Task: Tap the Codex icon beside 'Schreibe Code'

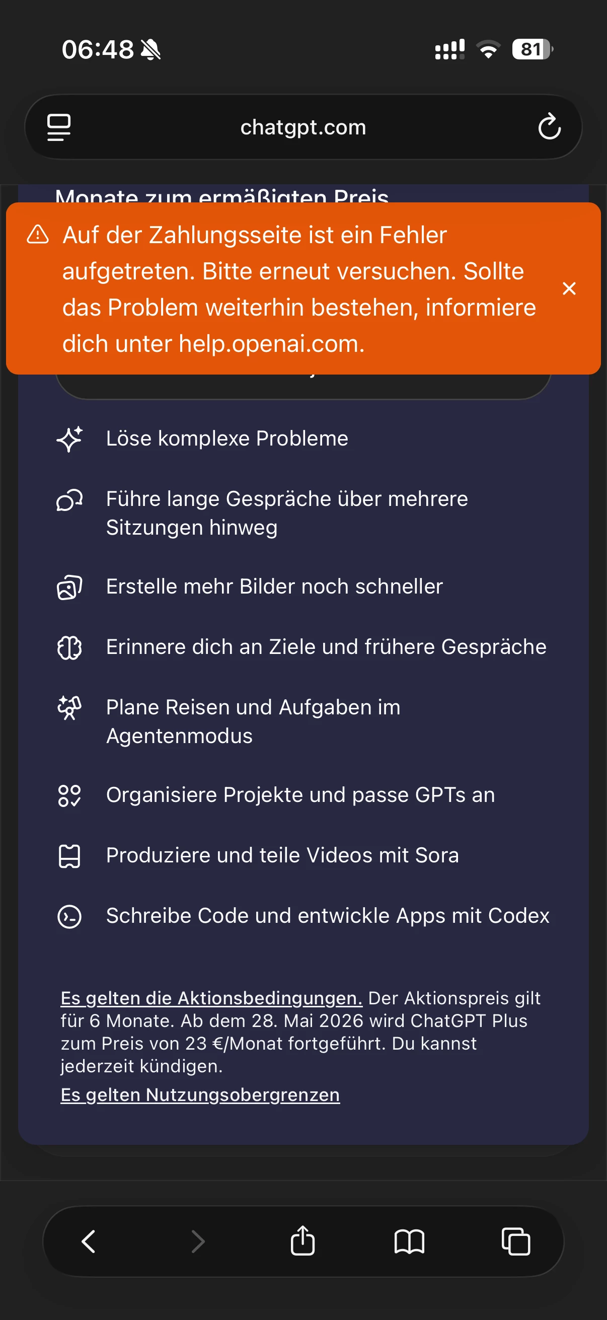Action: (x=69, y=916)
